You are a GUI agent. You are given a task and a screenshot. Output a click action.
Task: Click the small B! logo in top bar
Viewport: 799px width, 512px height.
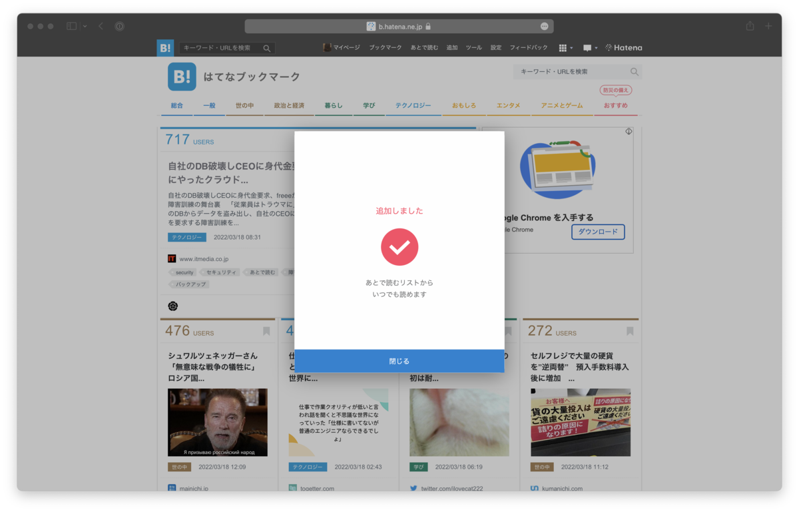[165, 47]
